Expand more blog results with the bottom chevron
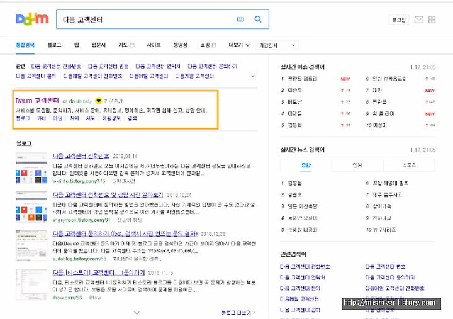 pos(137,313)
